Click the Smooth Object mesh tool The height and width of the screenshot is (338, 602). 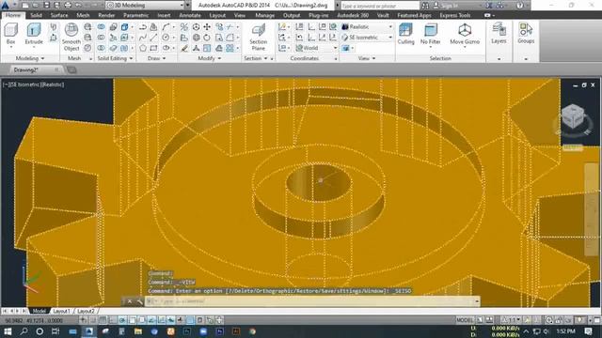click(71, 37)
